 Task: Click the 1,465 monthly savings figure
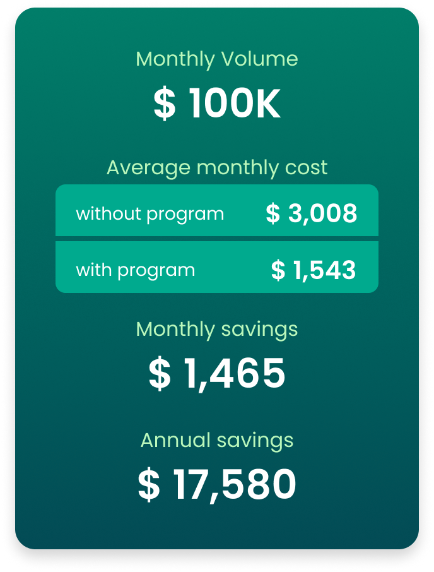coord(235,374)
